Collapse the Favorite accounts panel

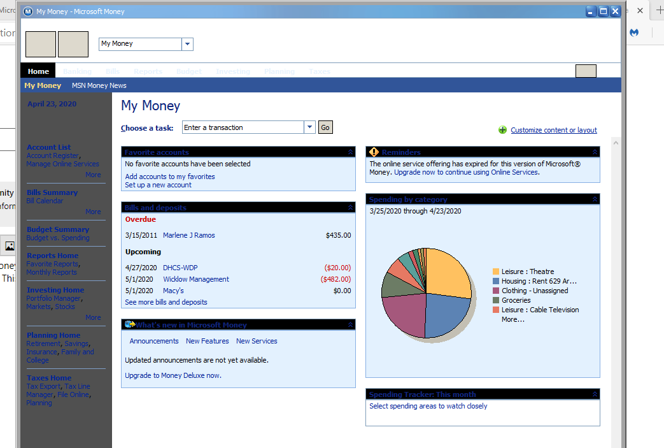coord(350,152)
